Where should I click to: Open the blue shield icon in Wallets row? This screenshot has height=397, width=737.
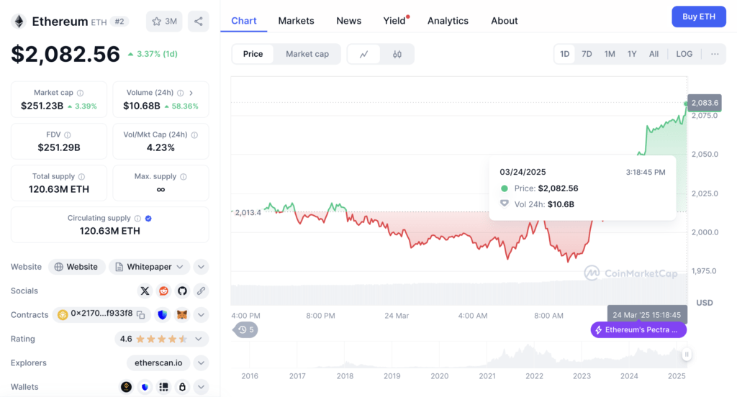tap(145, 387)
